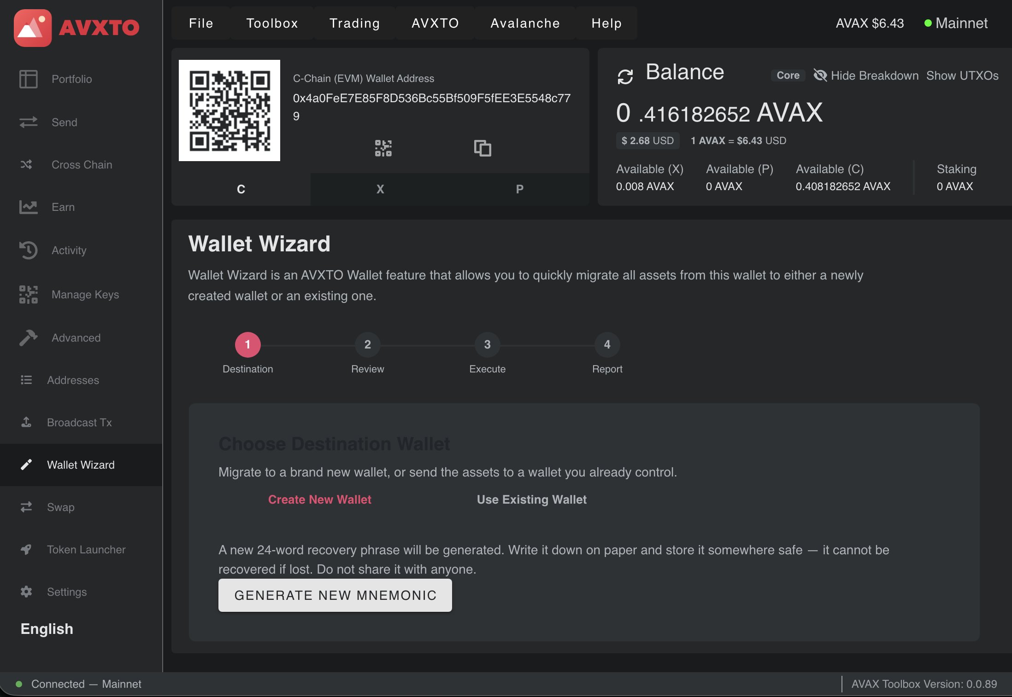Click the Manage Keys QR icon
Screen dimensions: 1012x697
[x=28, y=294]
